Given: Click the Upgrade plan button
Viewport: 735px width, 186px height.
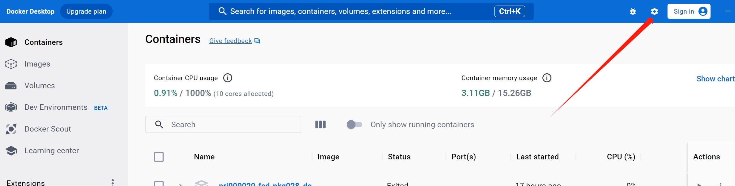Looking at the screenshot, I should coord(86,11).
